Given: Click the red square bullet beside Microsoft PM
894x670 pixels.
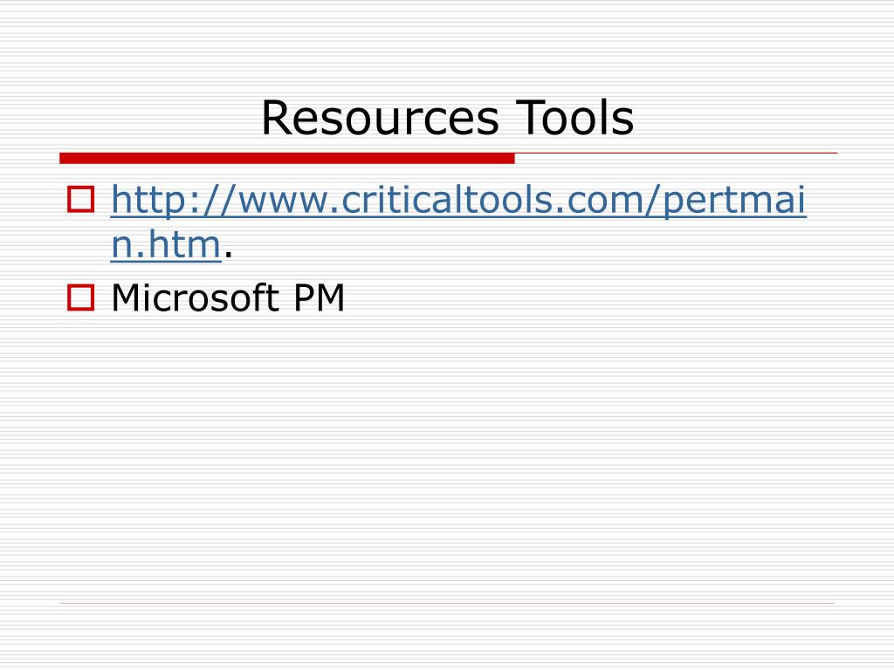Looking at the screenshot, I should tap(81, 297).
